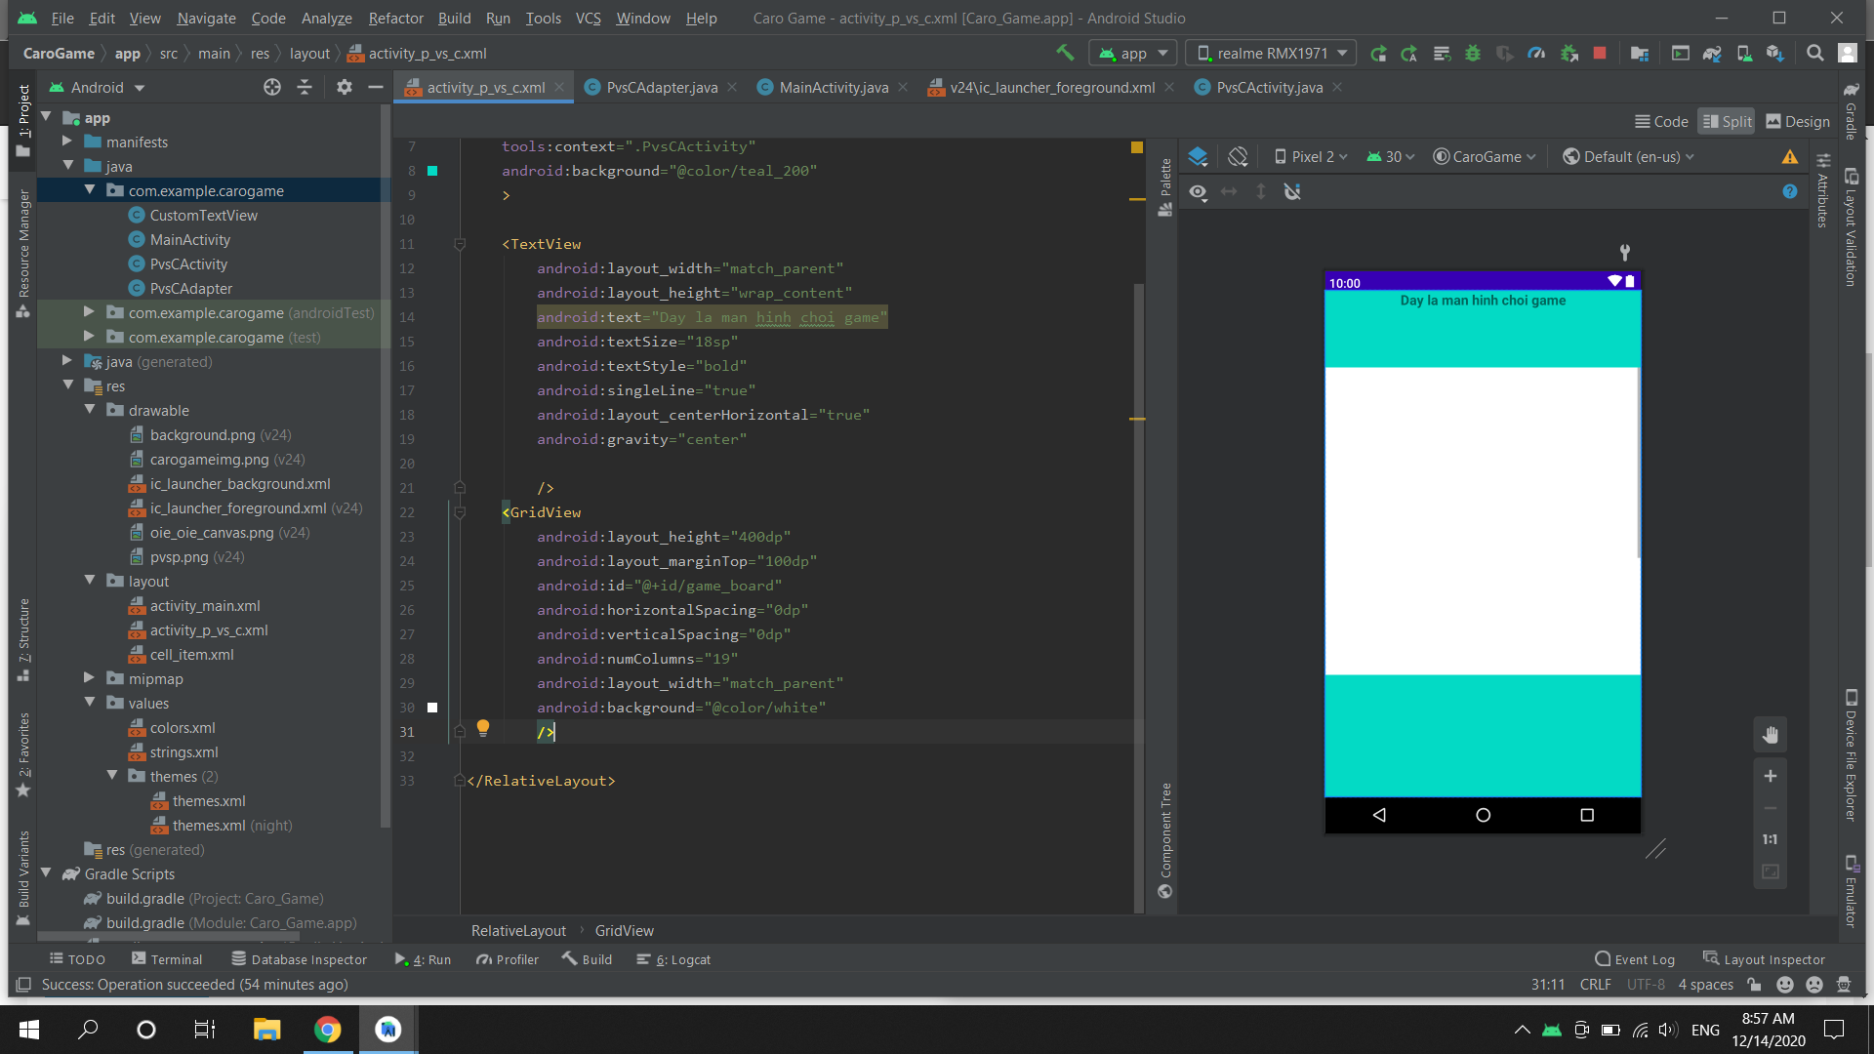Click the white color swatch in gutter
This screenshot has width=1874, height=1054.
432,708
